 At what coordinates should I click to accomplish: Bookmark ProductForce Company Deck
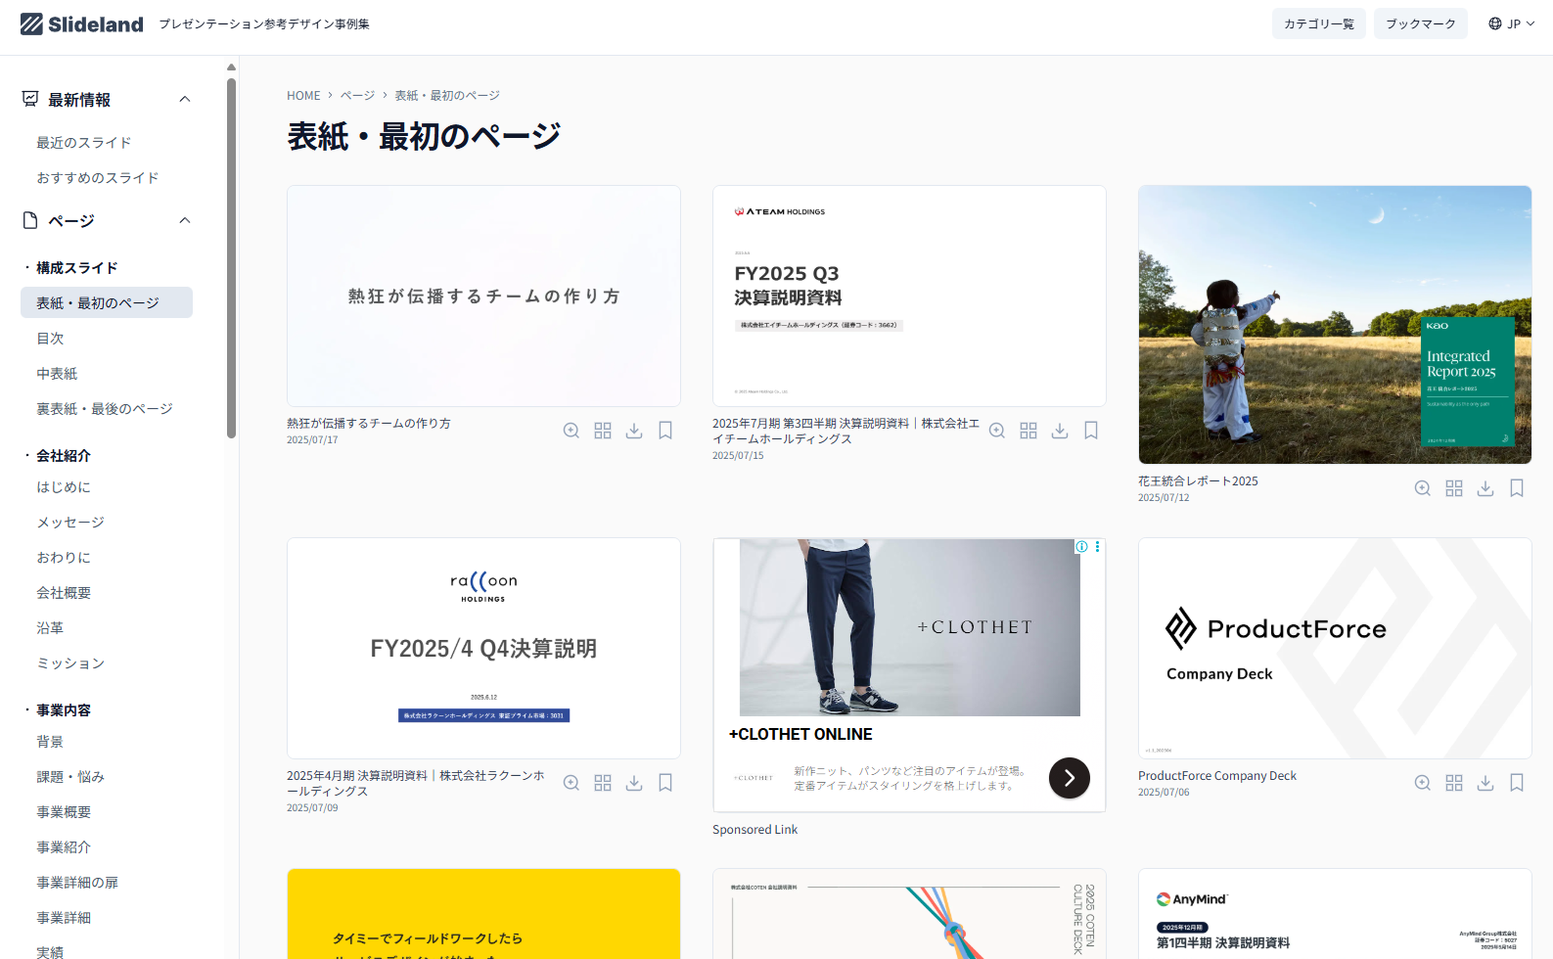[1517, 783]
